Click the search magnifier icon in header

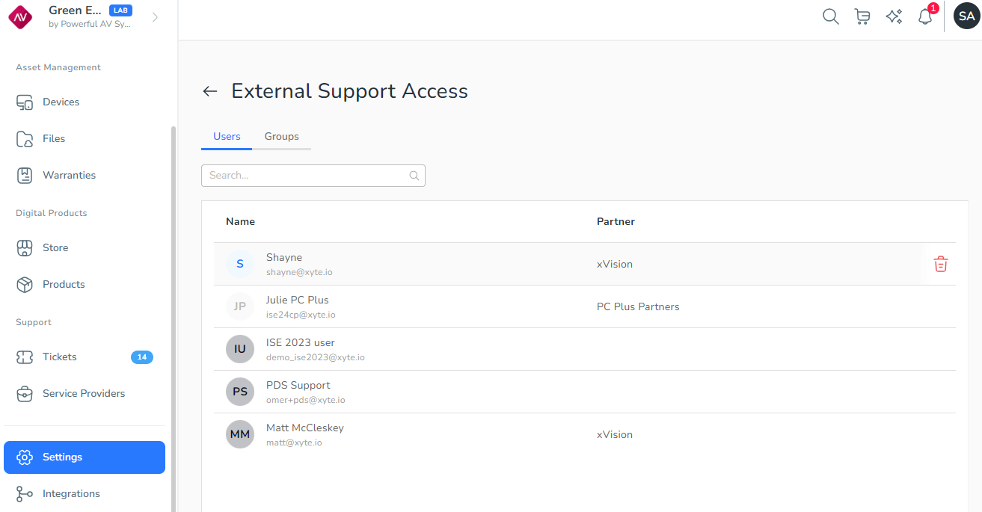point(830,16)
